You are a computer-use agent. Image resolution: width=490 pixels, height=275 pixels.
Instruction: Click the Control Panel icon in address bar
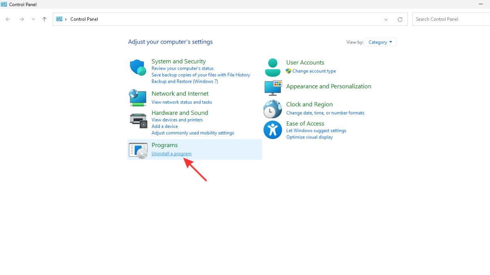[59, 19]
